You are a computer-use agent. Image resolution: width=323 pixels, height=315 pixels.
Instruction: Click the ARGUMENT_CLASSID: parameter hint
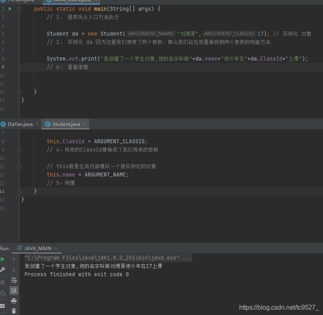tap(229, 33)
